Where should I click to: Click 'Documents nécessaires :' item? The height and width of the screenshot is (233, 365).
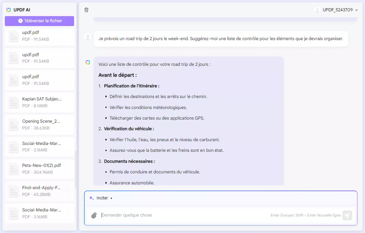coord(129,161)
